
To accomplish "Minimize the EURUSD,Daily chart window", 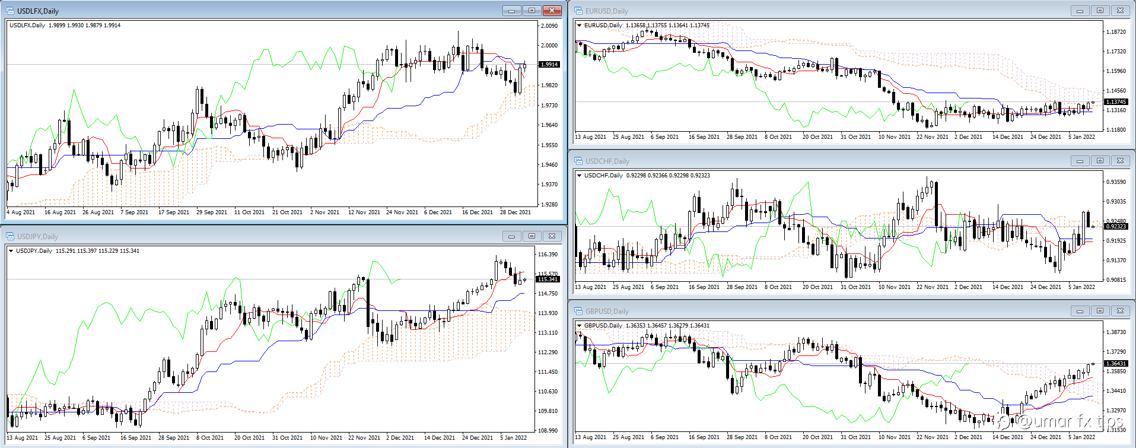I will (1080, 11).
